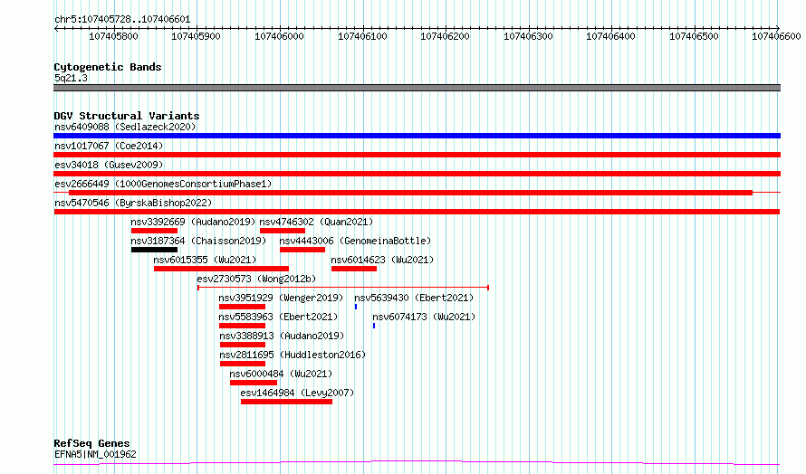Click the magenta EFNA5 gene line
Image resolution: width=806 pixels, height=474 pixels.
point(417,463)
